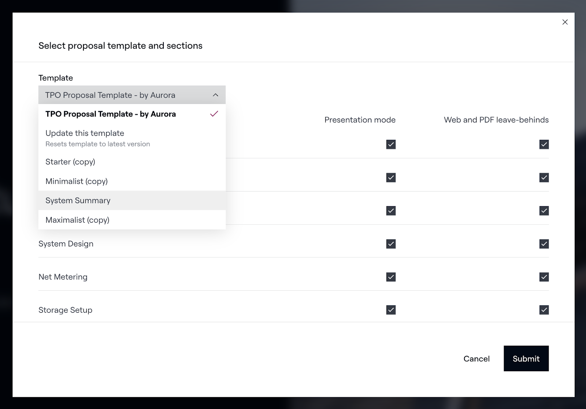Viewport: 586px width, 409px height.
Task: Collapse the Template dropdown chevron
Action: tap(215, 95)
